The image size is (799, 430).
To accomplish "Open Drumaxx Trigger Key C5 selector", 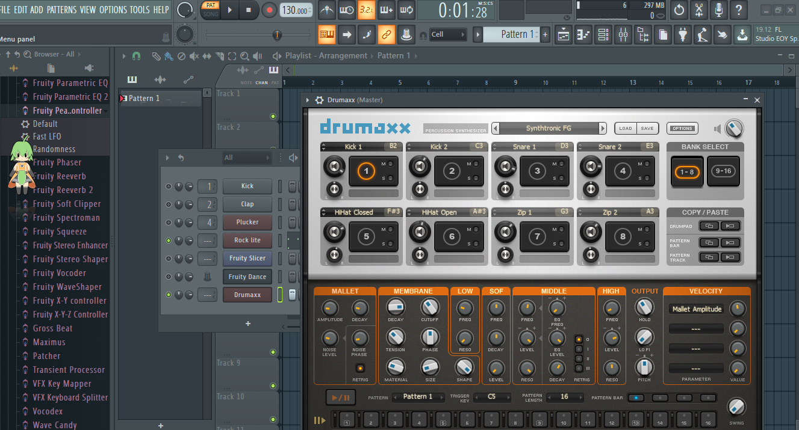I will pyautogui.click(x=492, y=397).
